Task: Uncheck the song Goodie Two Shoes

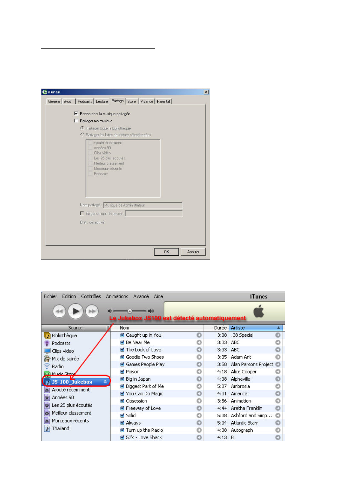Action: pyautogui.click(x=122, y=357)
